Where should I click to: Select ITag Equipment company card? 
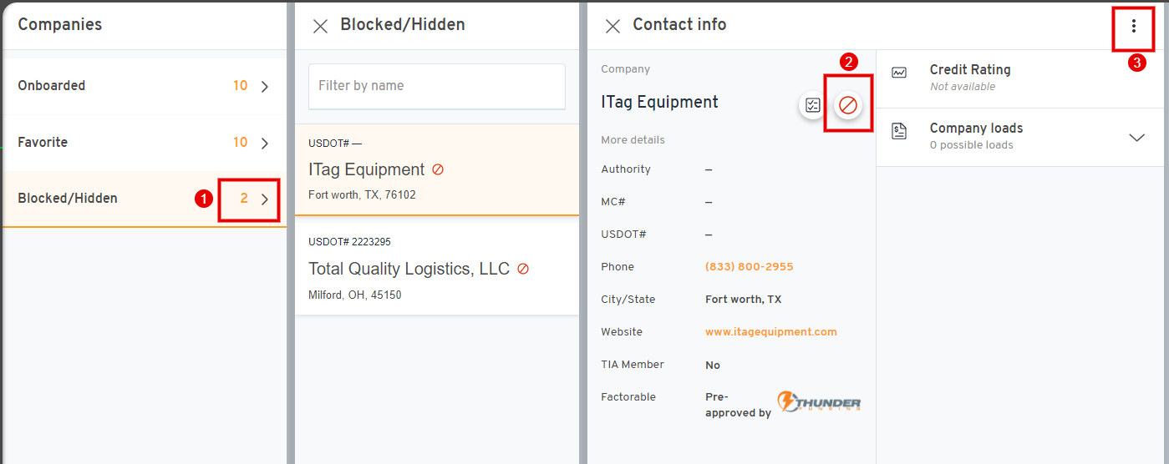pyautogui.click(x=437, y=170)
